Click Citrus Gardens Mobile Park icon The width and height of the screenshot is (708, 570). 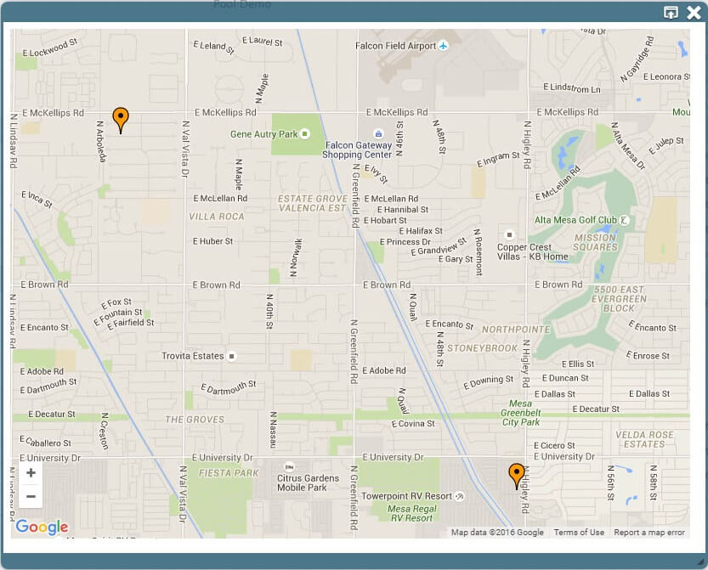[x=289, y=466]
